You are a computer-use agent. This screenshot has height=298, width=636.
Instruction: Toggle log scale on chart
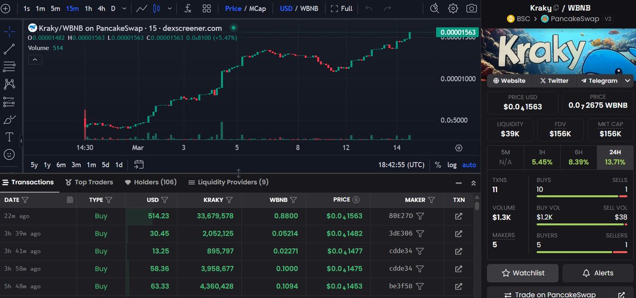coord(452,165)
